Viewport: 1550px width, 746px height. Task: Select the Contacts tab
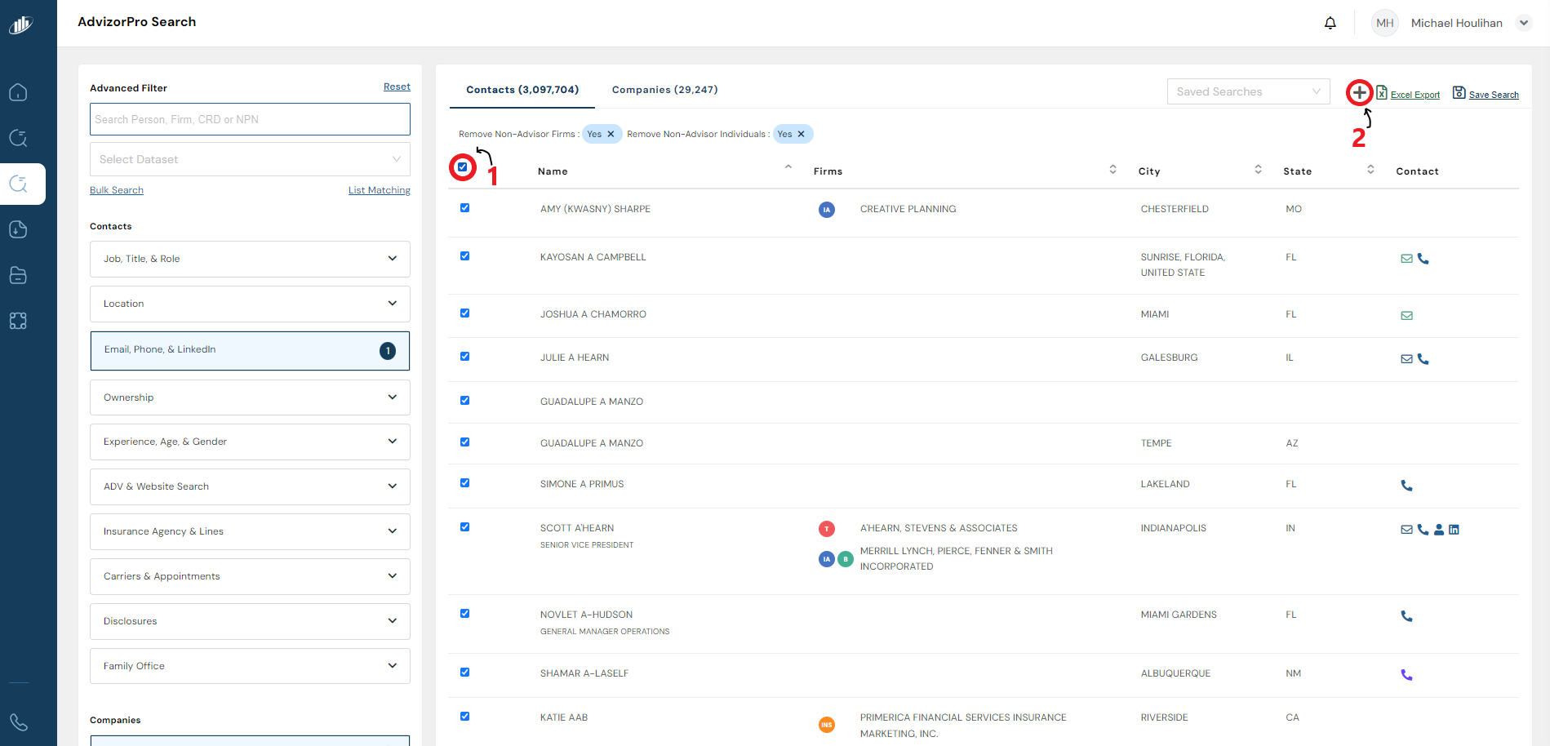tap(522, 90)
